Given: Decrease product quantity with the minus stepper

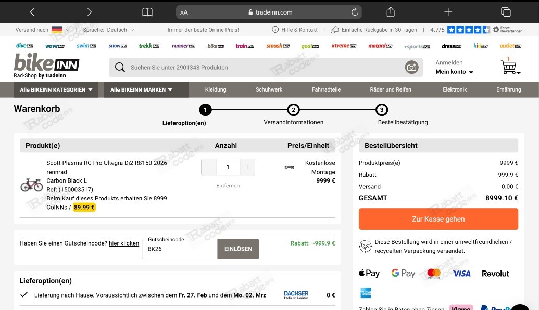Looking at the screenshot, I should (x=208, y=167).
